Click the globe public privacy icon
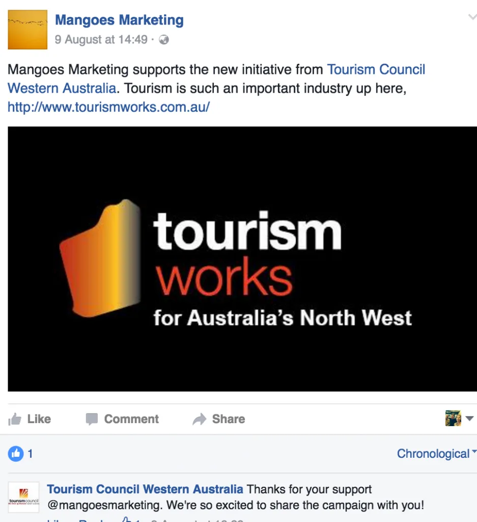Screen dimensions: 477x522 click(x=163, y=40)
